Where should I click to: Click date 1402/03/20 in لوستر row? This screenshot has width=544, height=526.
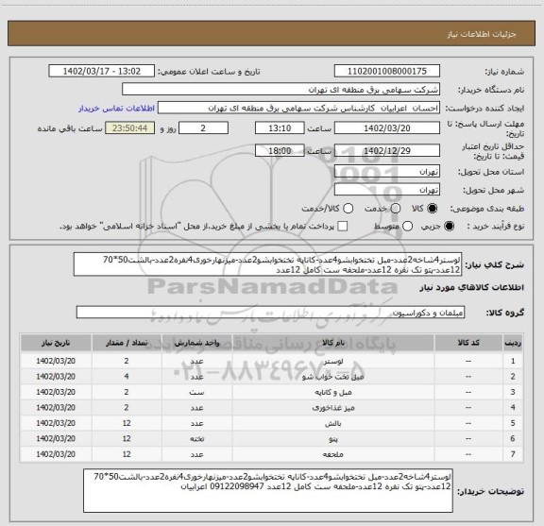pos(56,361)
